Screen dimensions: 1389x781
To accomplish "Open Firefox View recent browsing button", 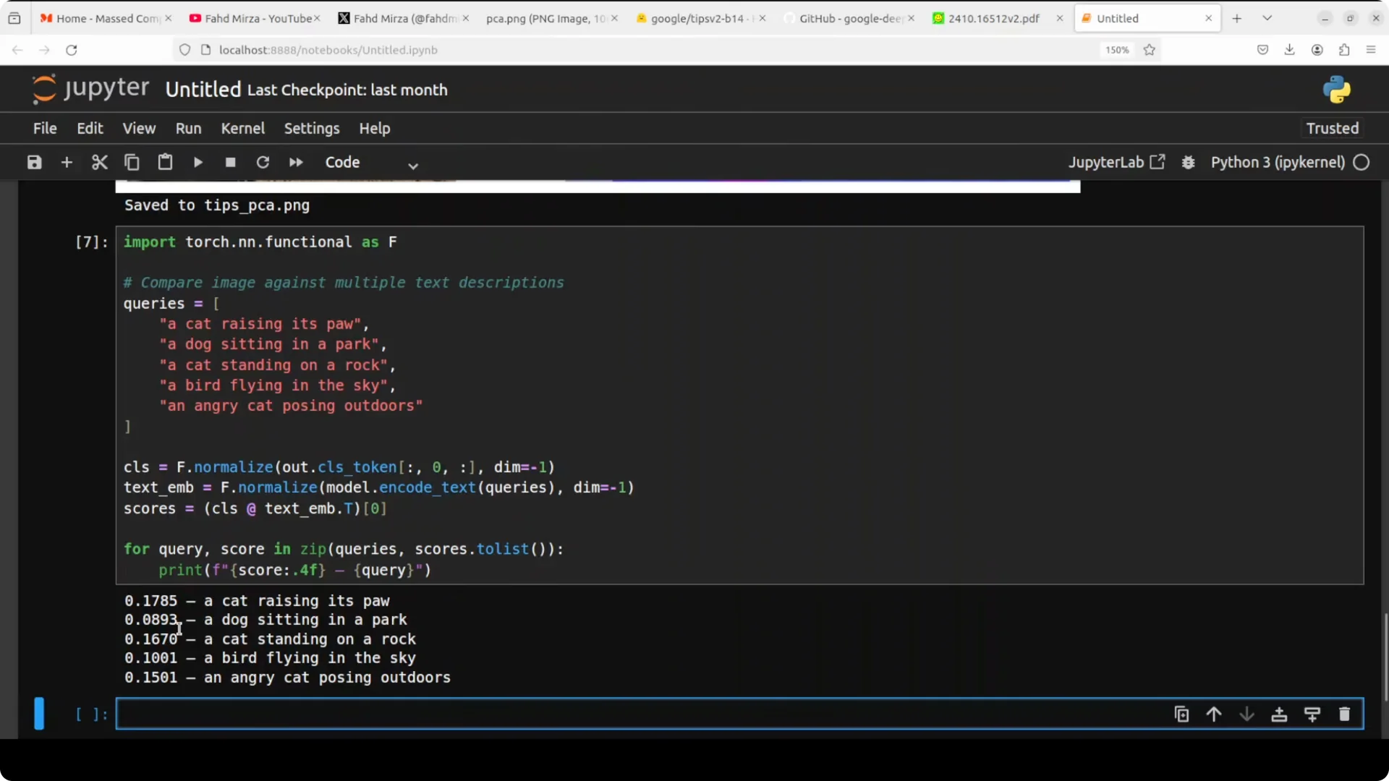I will 14,18.
